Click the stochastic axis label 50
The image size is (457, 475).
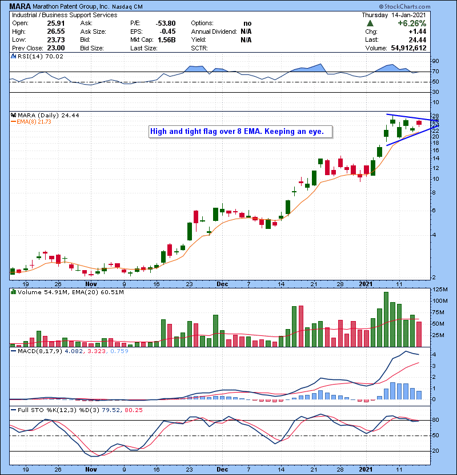coord(435,436)
